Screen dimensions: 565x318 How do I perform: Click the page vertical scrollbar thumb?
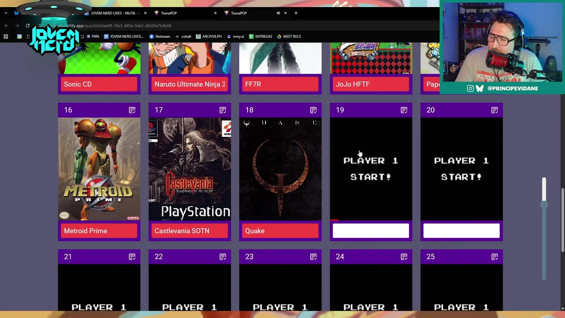(562, 220)
